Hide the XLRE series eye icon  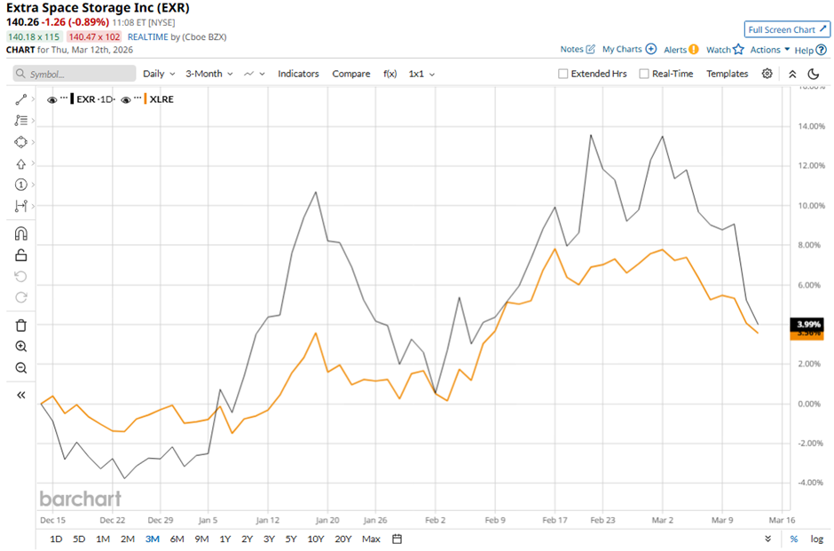pos(126,99)
